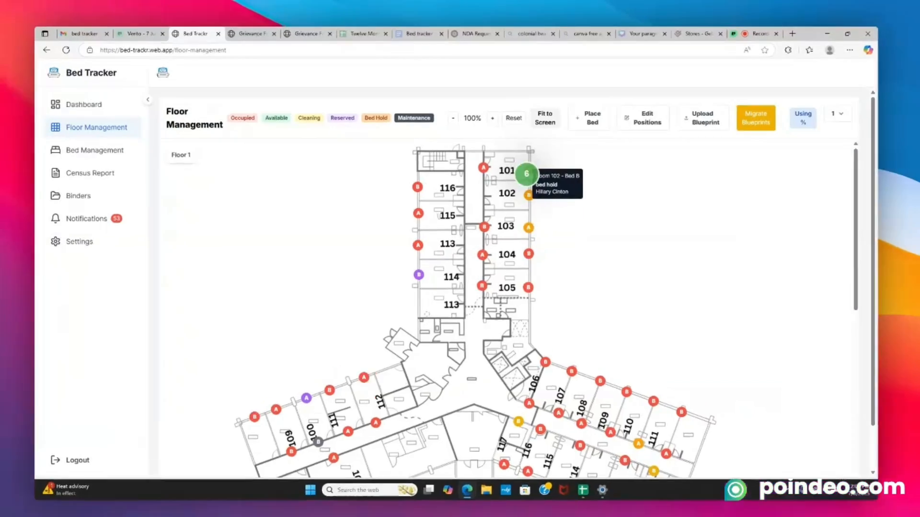Open the Binders folder icon

(55, 195)
